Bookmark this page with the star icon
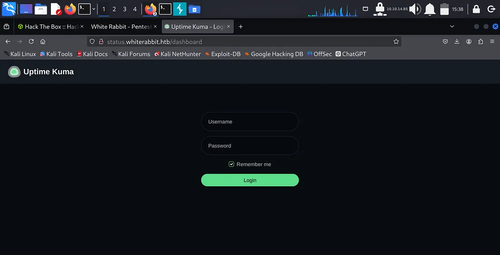500x255 pixels. click(396, 41)
